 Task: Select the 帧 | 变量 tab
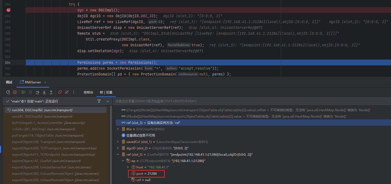click(x=106, y=92)
